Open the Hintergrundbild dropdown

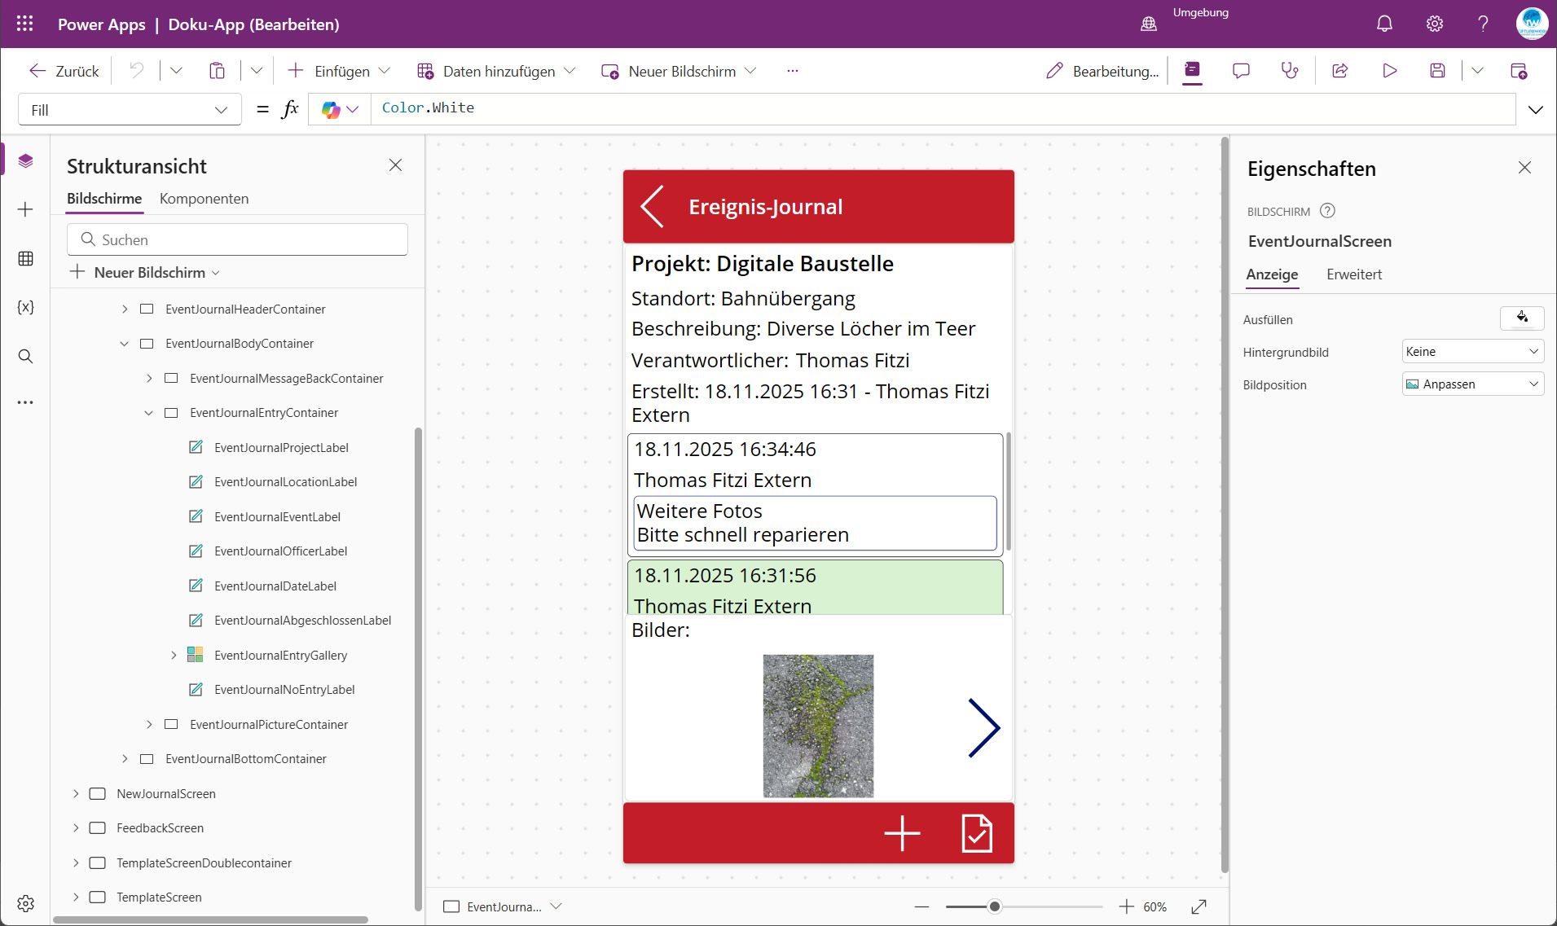[x=1472, y=352]
